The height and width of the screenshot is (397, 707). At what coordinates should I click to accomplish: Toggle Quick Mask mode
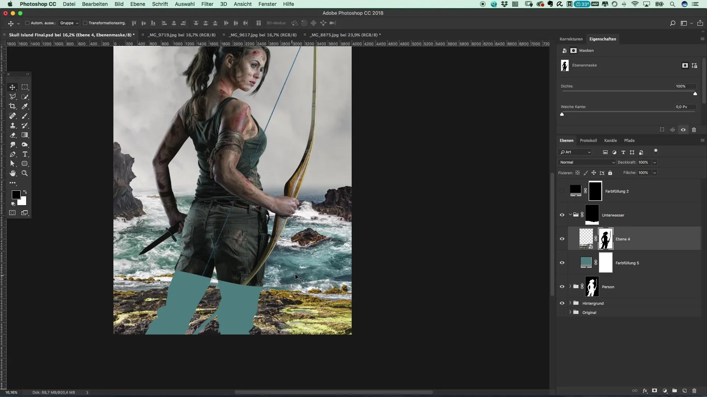click(13, 213)
